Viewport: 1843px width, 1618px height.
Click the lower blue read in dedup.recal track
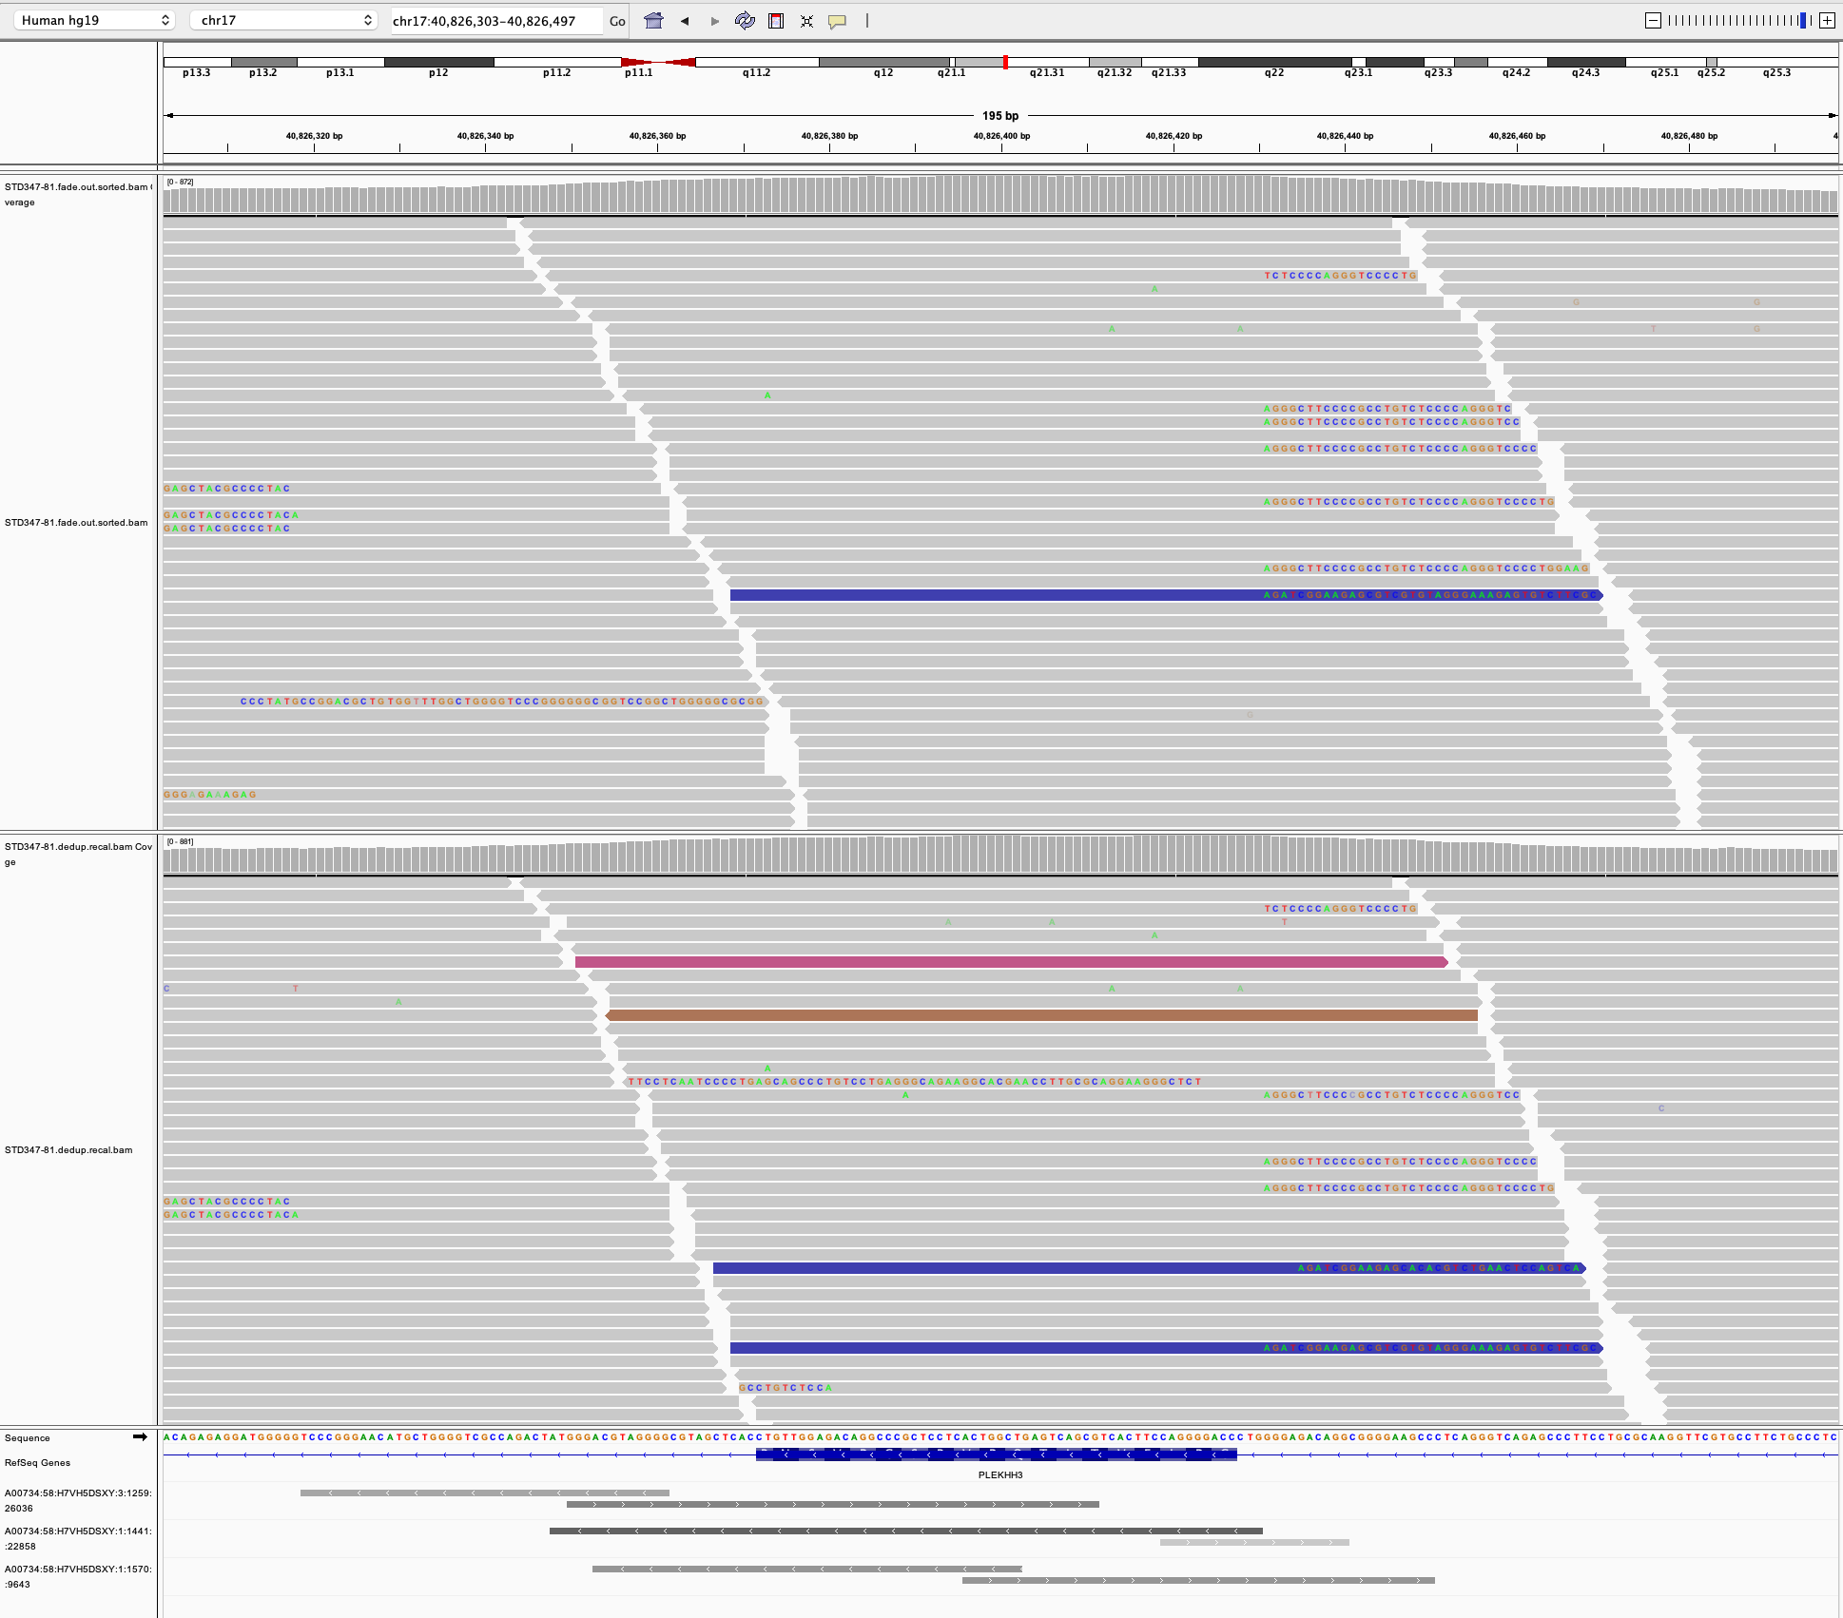click(1166, 1348)
